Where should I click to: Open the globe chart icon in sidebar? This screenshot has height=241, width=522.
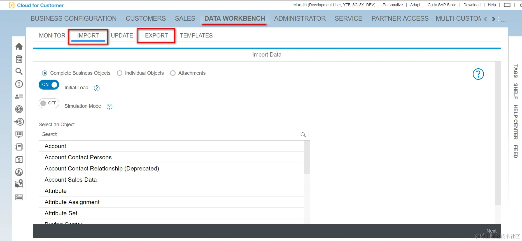pos(19,172)
